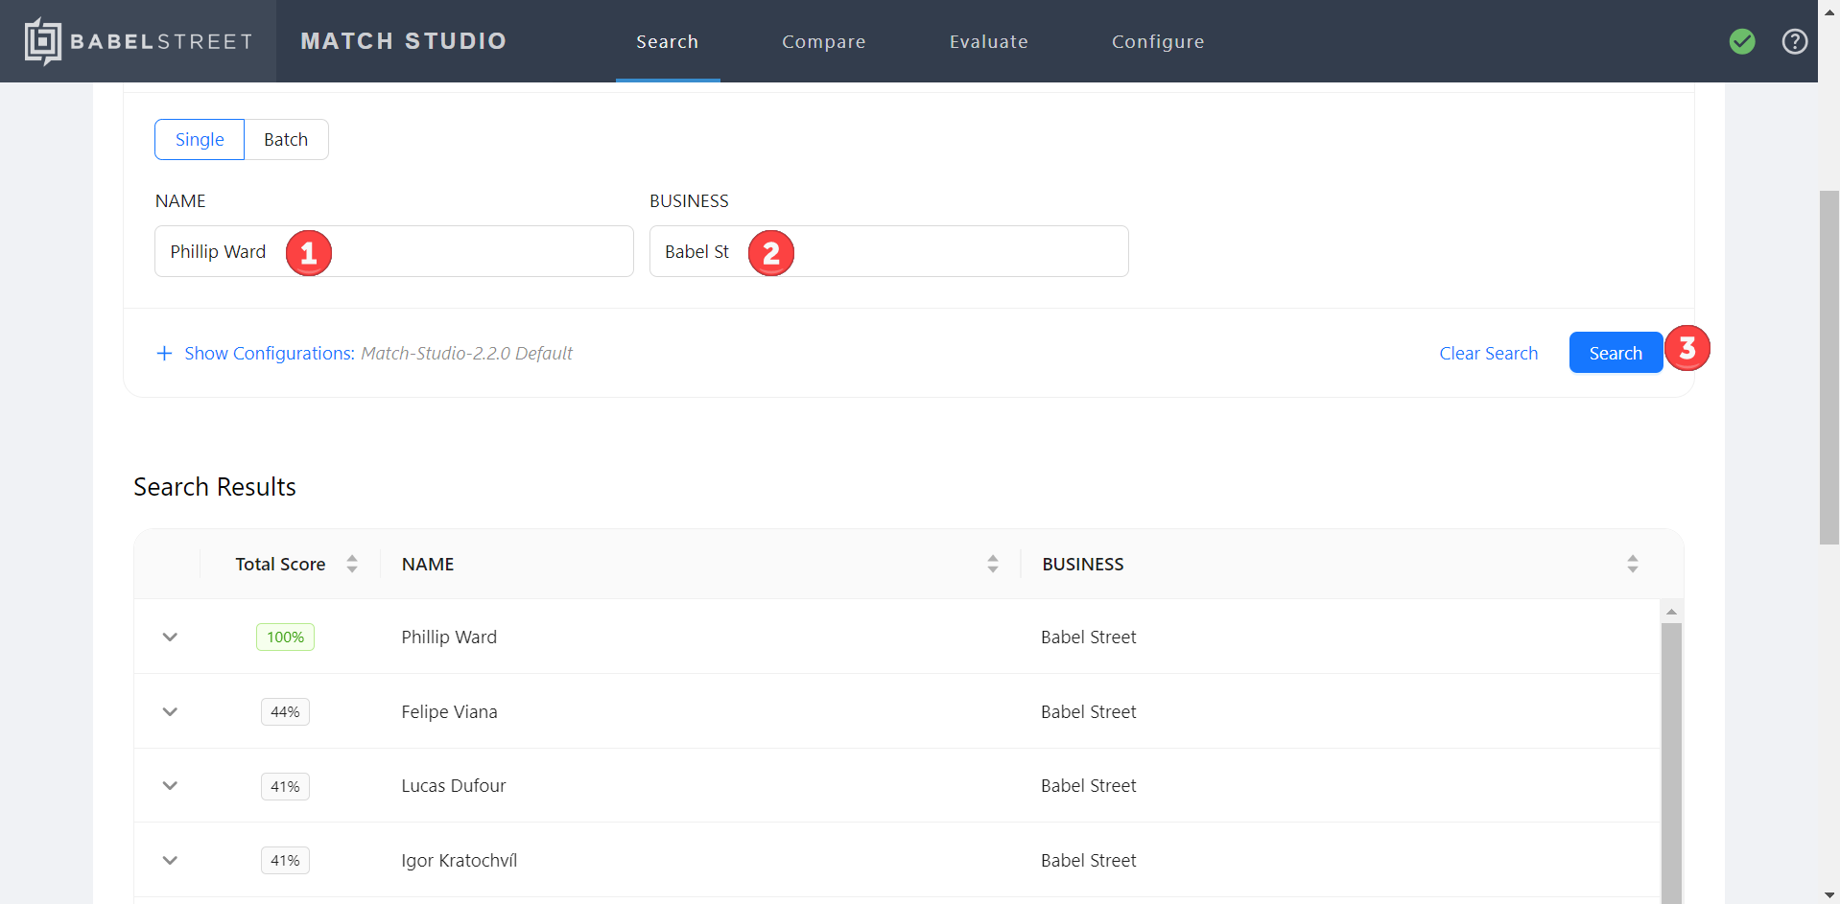Expand the Lucas Dufour result row
Screen dimensions: 1840x904
[x=170, y=785]
